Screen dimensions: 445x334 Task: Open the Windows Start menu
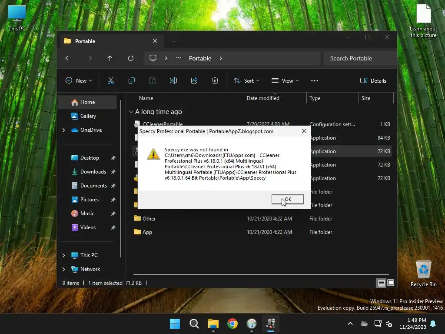(175, 324)
